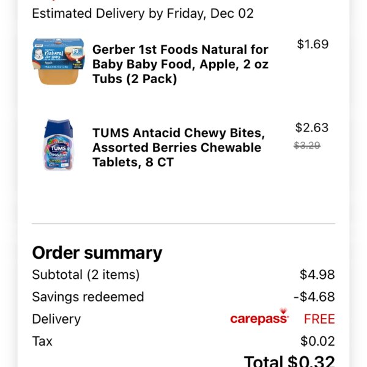Tap the TUMS Antacid Chewy Bites title

[179, 147]
